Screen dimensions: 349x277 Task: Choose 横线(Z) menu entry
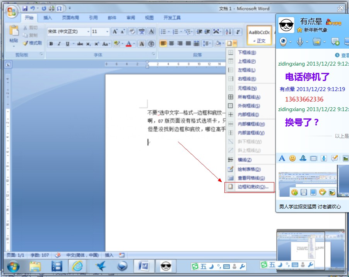[x=250, y=160]
